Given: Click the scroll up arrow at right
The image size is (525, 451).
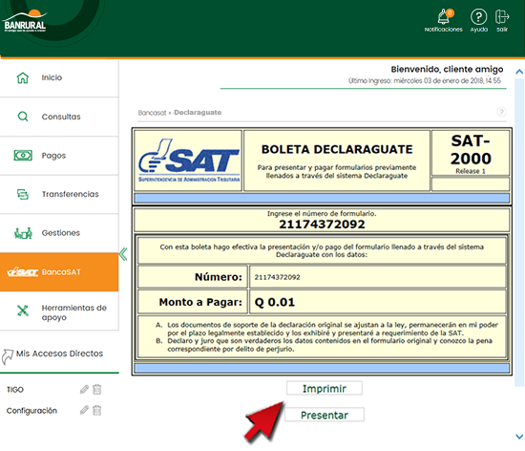Looking at the screenshot, I should (519, 72).
